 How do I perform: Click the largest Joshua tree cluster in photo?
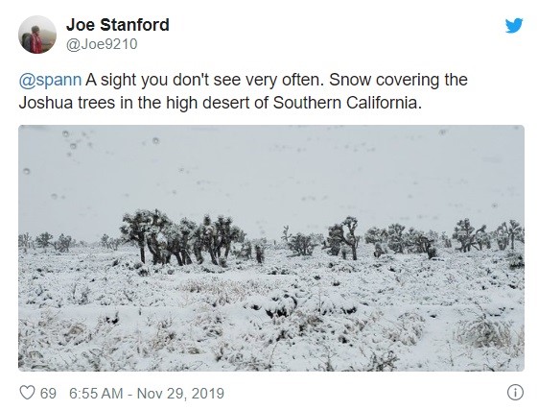[x=180, y=238]
